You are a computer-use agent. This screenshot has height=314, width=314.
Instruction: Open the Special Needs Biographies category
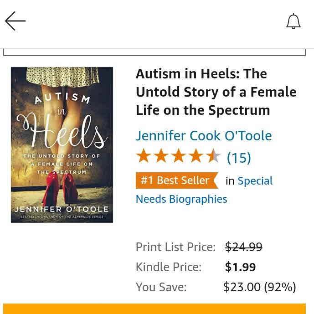tap(181, 199)
